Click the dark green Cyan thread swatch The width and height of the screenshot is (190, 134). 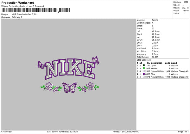[144, 65]
